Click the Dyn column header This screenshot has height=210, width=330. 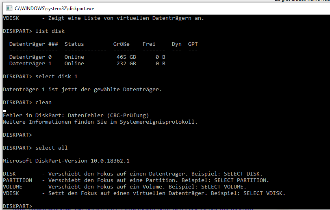point(176,44)
